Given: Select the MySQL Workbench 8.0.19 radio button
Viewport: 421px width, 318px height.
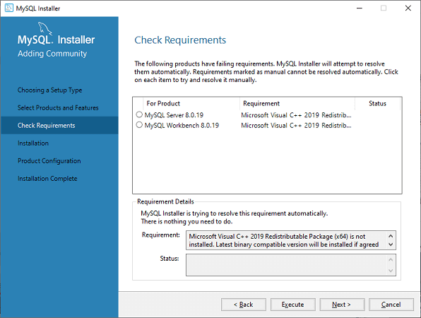Looking at the screenshot, I should [x=139, y=125].
